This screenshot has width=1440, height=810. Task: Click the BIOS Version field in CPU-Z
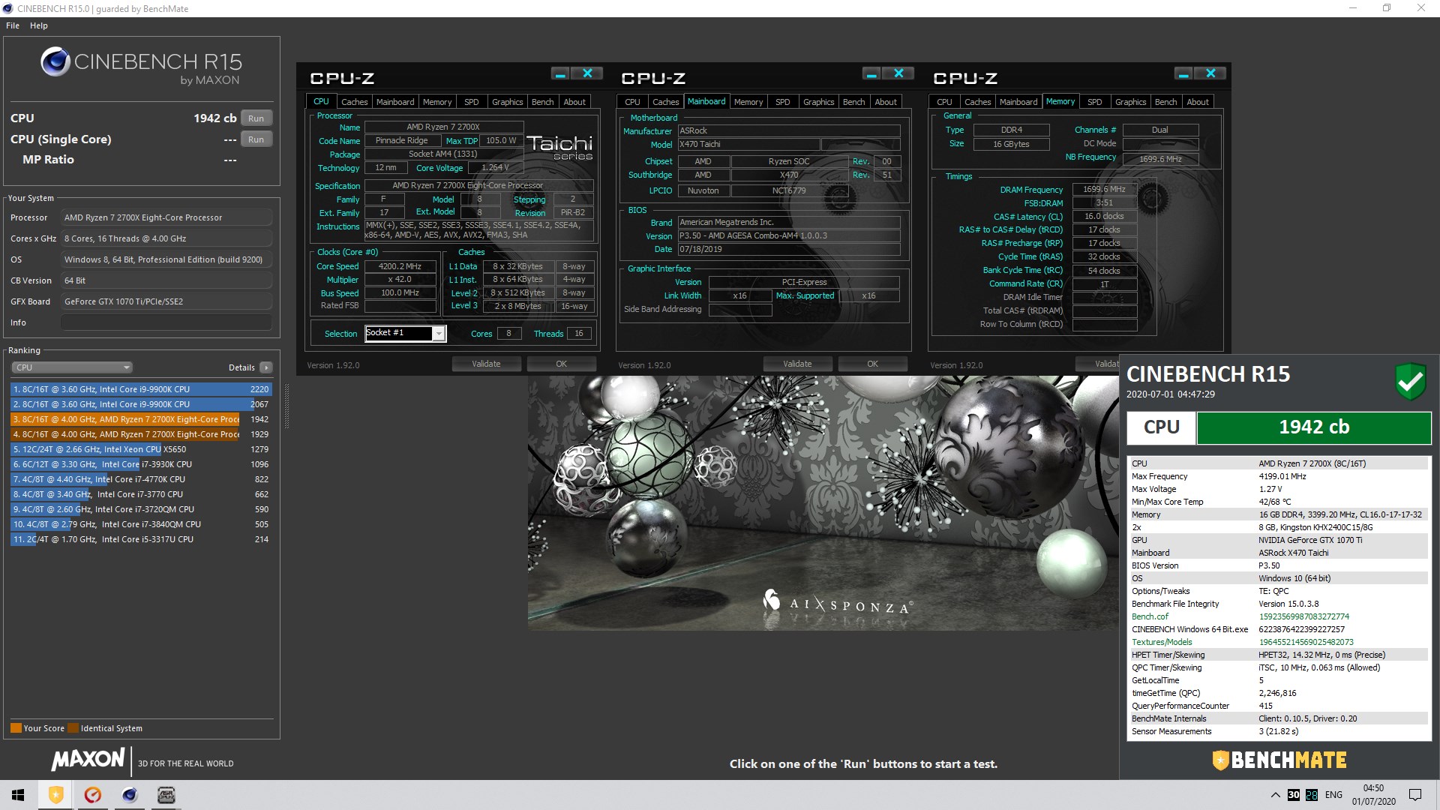(x=789, y=235)
